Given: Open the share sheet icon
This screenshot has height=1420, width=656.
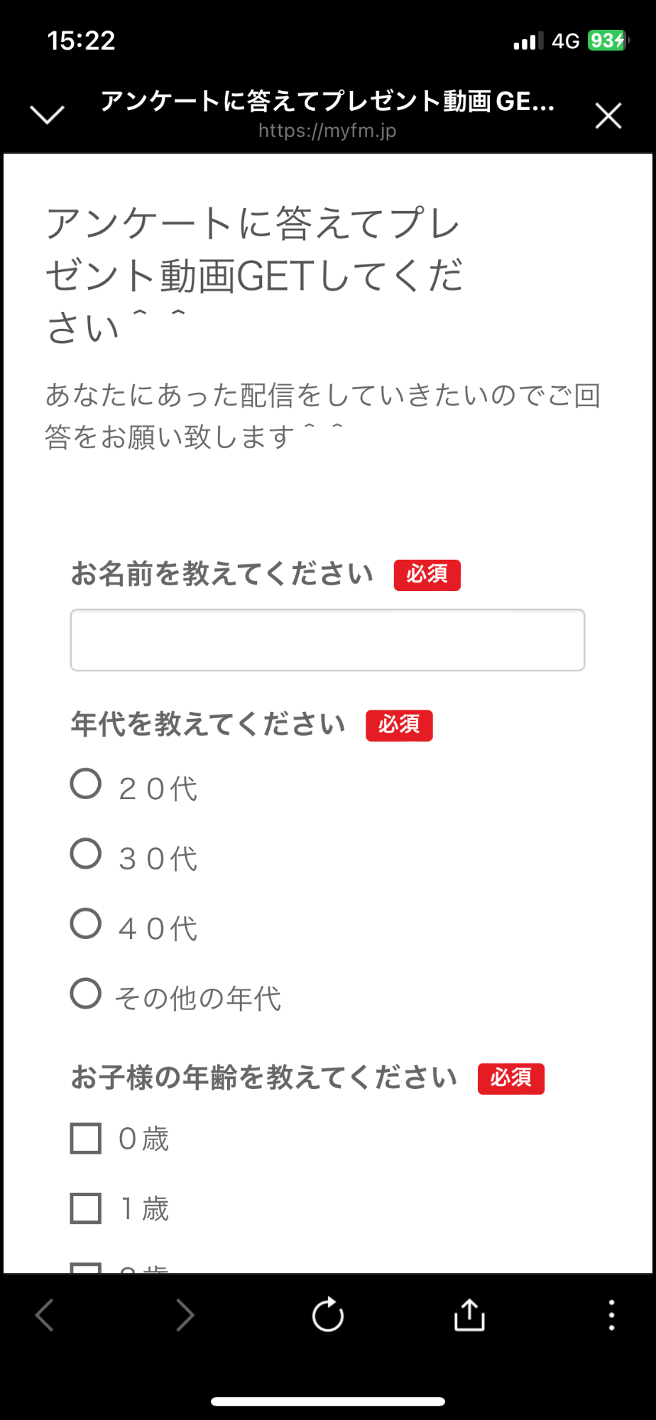Looking at the screenshot, I should 468,1315.
